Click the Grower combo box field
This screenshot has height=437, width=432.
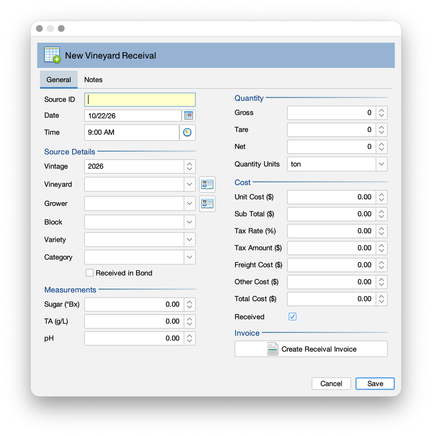pos(134,203)
